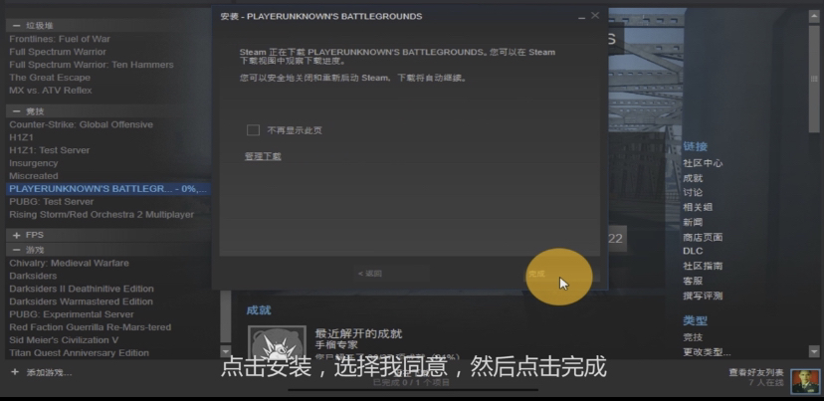824x401 pixels.
Task: Select The Great Escape in library
Action: click(50, 78)
